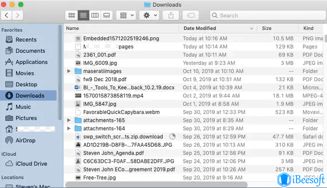Viewport: 327px width, 188px height.
Task: Select fw9 Dec 2018.pdf file
Action: (105, 80)
